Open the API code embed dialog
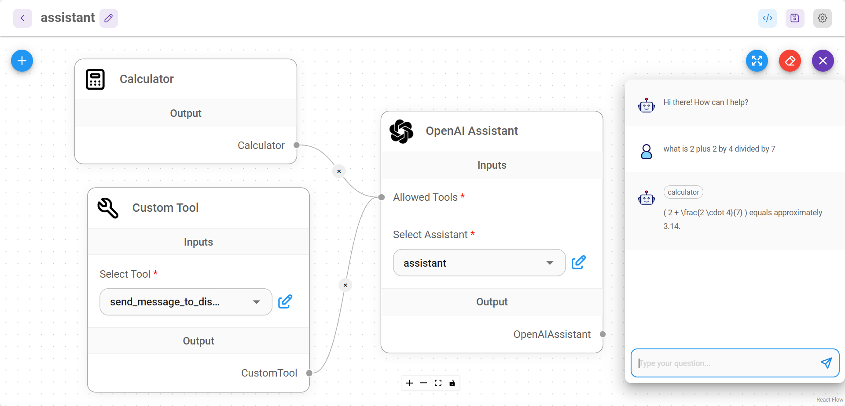This screenshot has height=406, width=845. 768,18
